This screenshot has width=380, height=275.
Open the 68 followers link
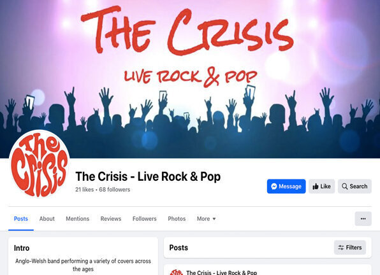pyautogui.click(x=115, y=189)
